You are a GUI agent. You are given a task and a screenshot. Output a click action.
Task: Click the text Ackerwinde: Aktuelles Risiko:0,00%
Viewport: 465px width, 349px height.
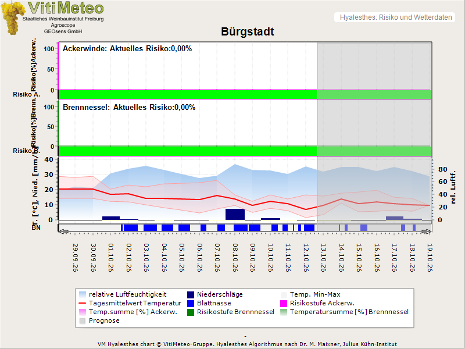(127, 49)
